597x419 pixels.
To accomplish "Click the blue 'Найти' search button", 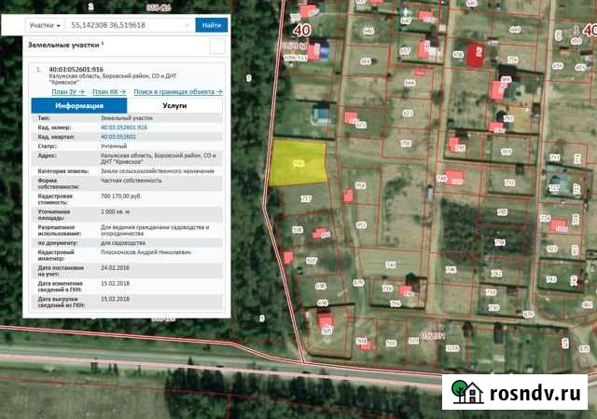I will 212,25.
